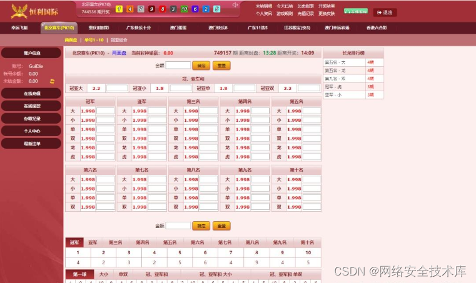Focus the upper 金额 amount field

tap(178, 65)
